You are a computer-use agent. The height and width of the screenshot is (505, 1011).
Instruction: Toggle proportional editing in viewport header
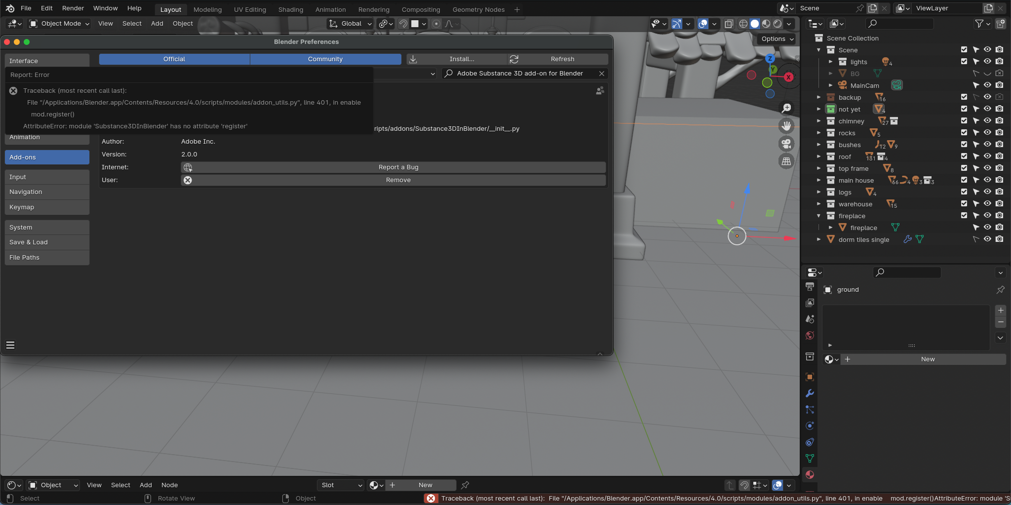click(436, 24)
